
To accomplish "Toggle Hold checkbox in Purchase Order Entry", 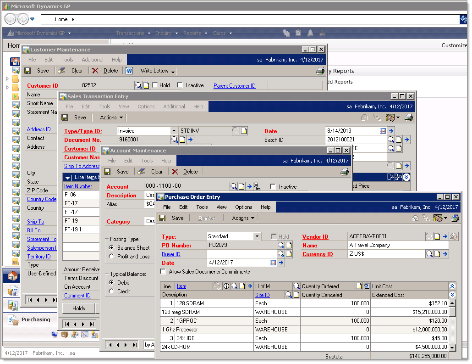I will click(x=274, y=236).
